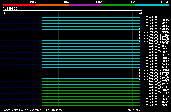
Task: Select the UniRef100_C0PBD8 label
Action: pyautogui.click(x=157, y=70)
